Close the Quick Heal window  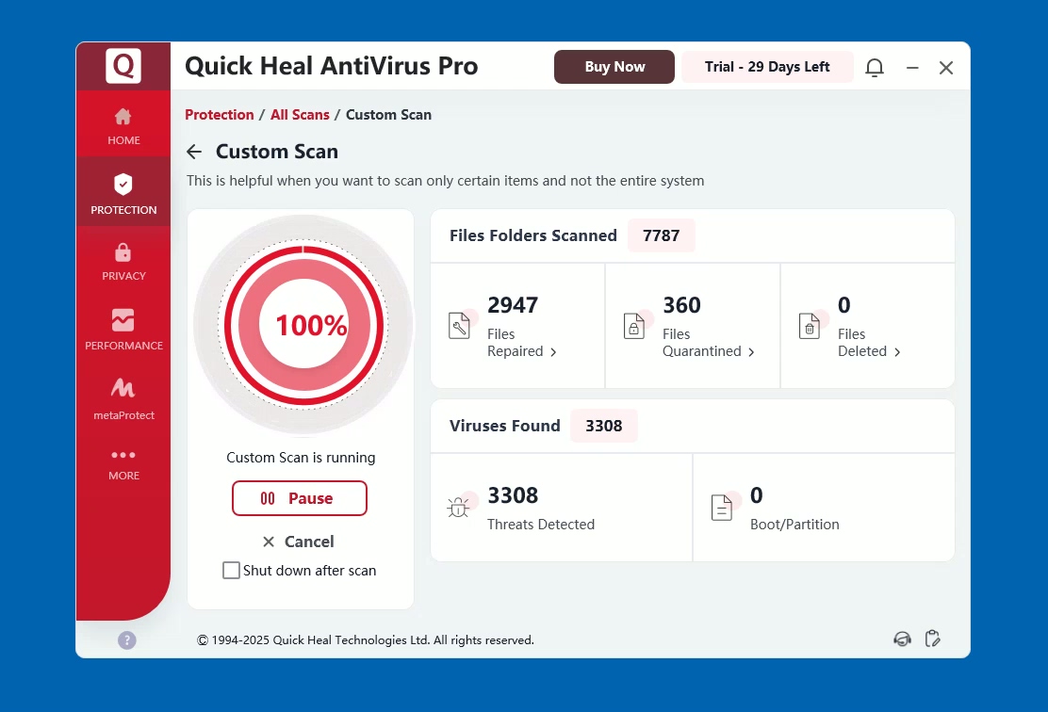coord(945,68)
